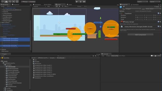Toggle Clear on Play in Console
Screen dimensions: 162x91
[x=115, y=56]
